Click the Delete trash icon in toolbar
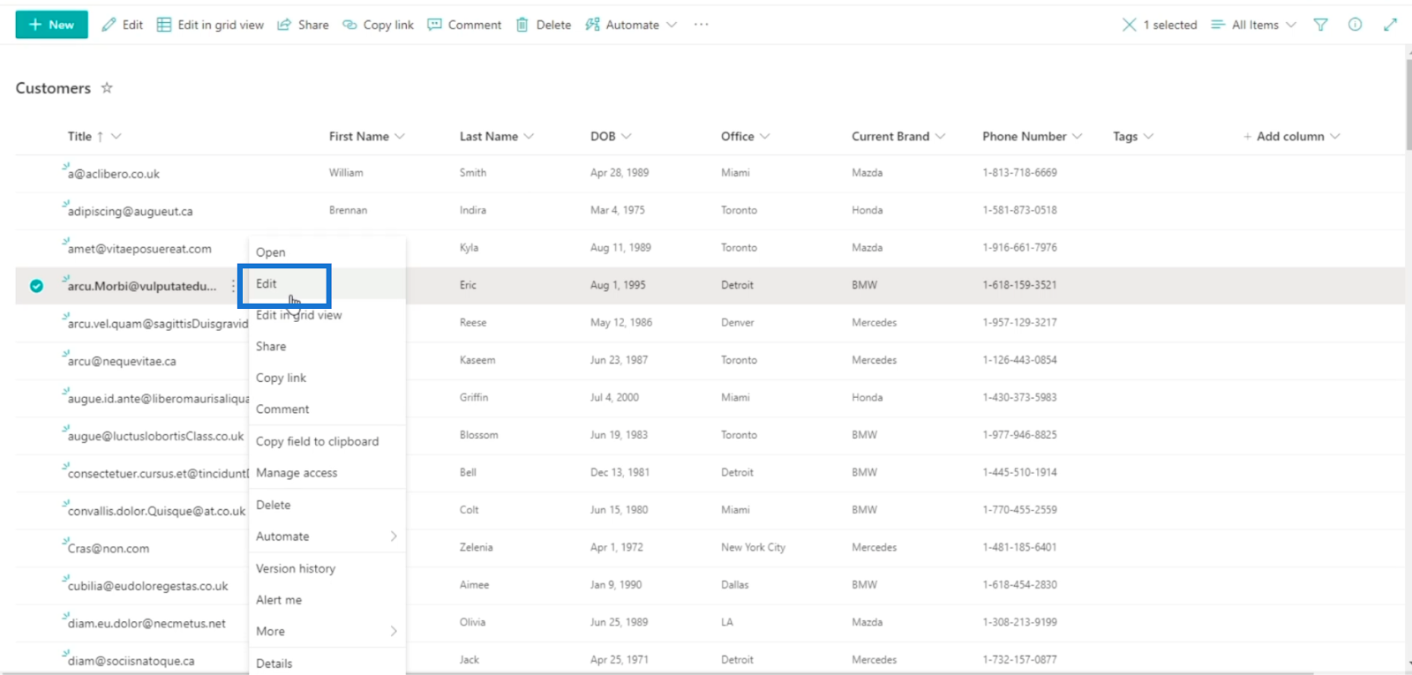1412x675 pixels. [x=522, y=25]
